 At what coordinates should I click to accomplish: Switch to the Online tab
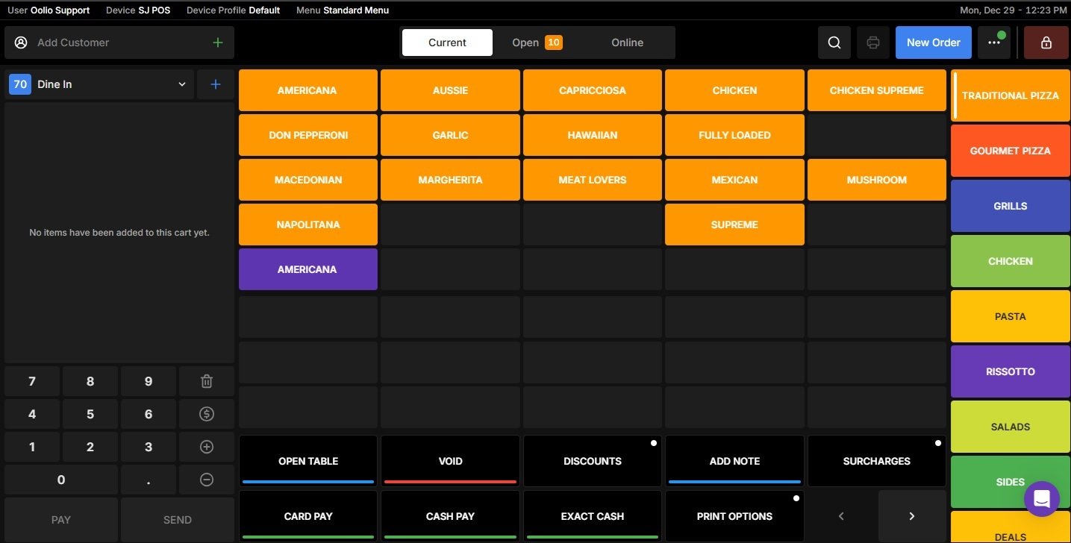(627, 43)
